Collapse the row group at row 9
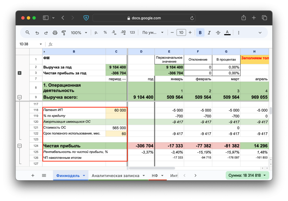Image resolution: width=288 pixels, height=201 pixels. [x=20, y=97]
